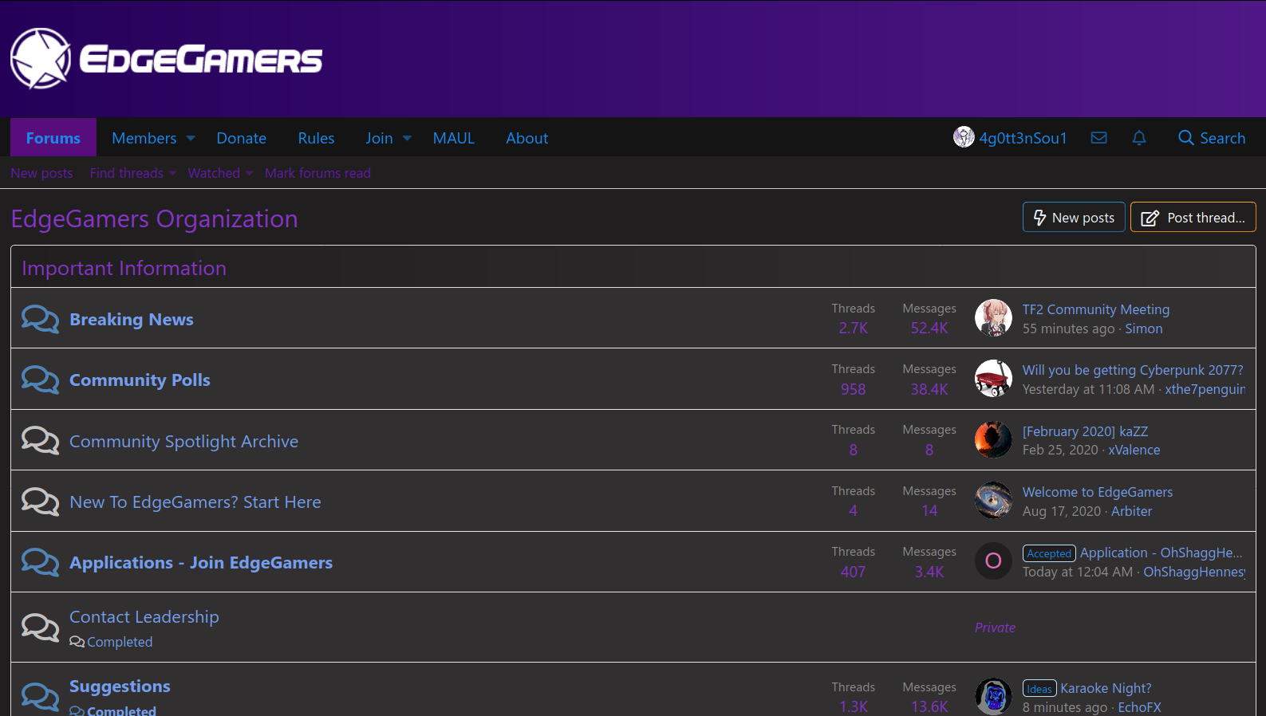Click the EdgeGamers Organization heading
1266x716 pixels.
154,218
